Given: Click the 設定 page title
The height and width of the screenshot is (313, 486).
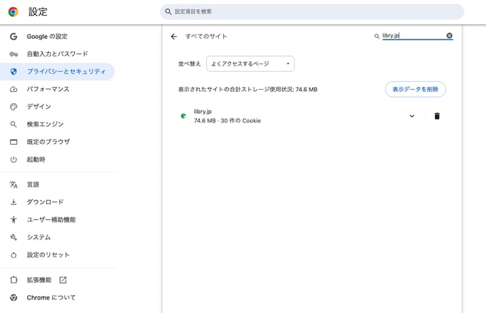Looking at the screenshot, I should pyautogui.click(x=38, y=12).
